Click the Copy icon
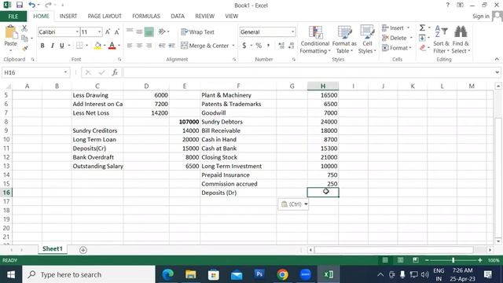The image size is (503, 283). tap(24, 39)
